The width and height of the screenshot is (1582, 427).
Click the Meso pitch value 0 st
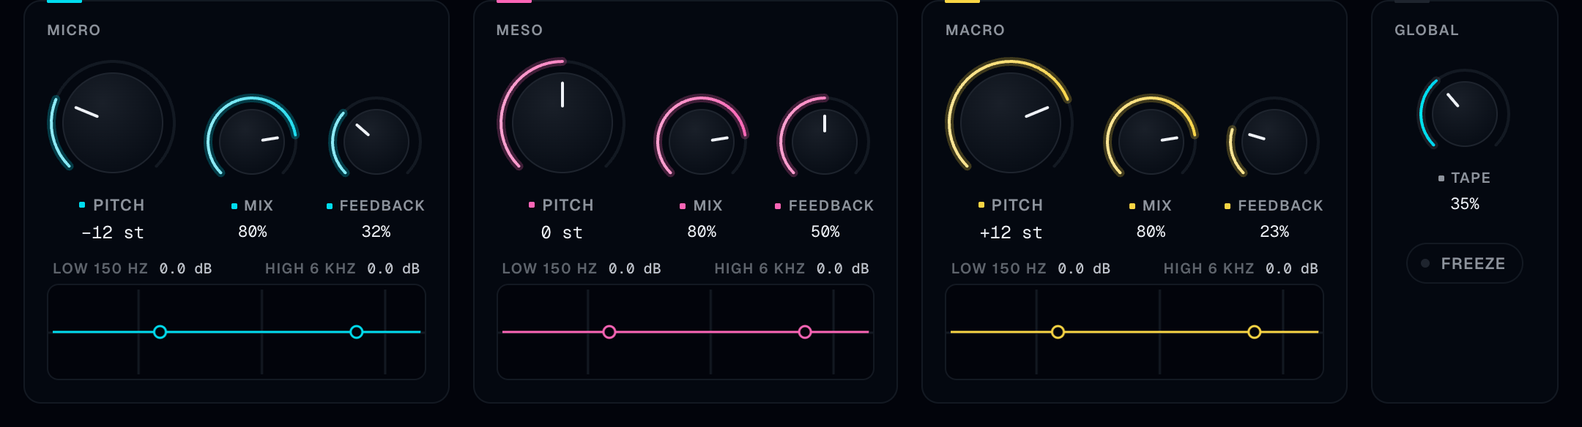[x=562, y=233]
